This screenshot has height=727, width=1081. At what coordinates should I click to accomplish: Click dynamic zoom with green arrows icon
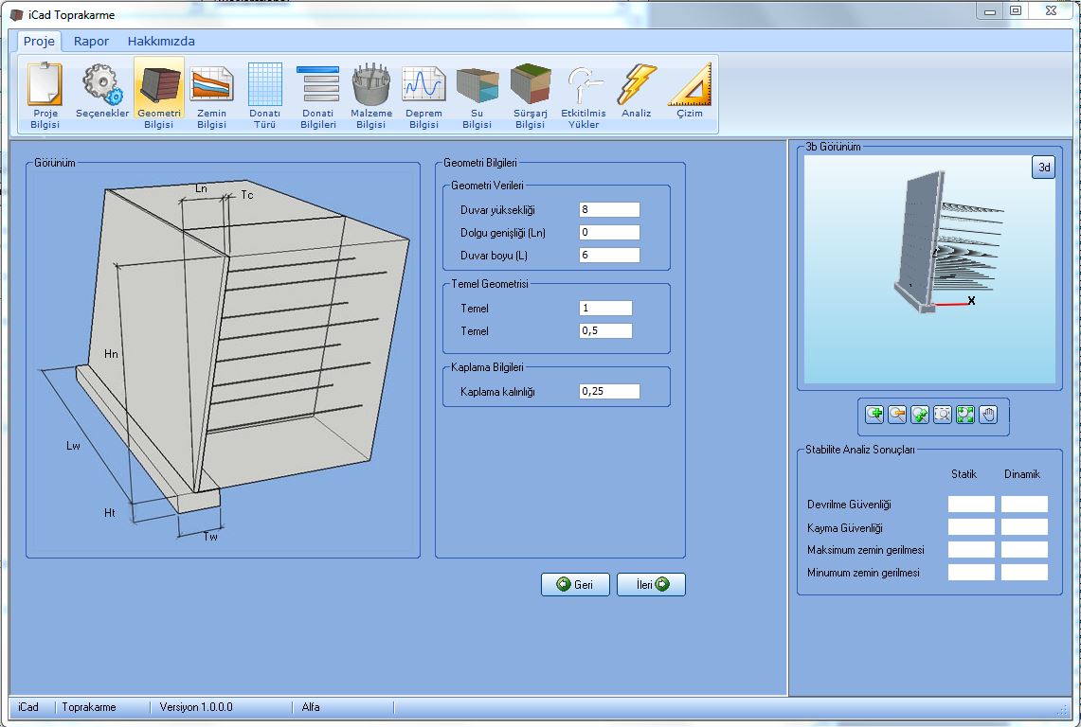coord(920,415)
